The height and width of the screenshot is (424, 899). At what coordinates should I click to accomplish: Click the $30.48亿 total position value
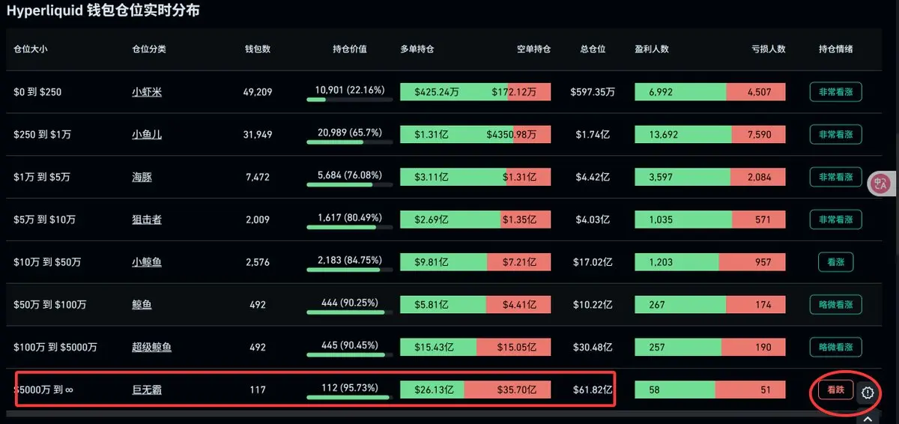[x=594, y=348]
